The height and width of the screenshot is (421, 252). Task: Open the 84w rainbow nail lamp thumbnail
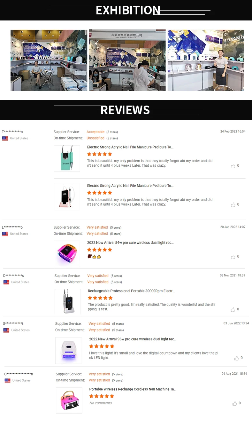pyautogui.click(x=67, y=254)
